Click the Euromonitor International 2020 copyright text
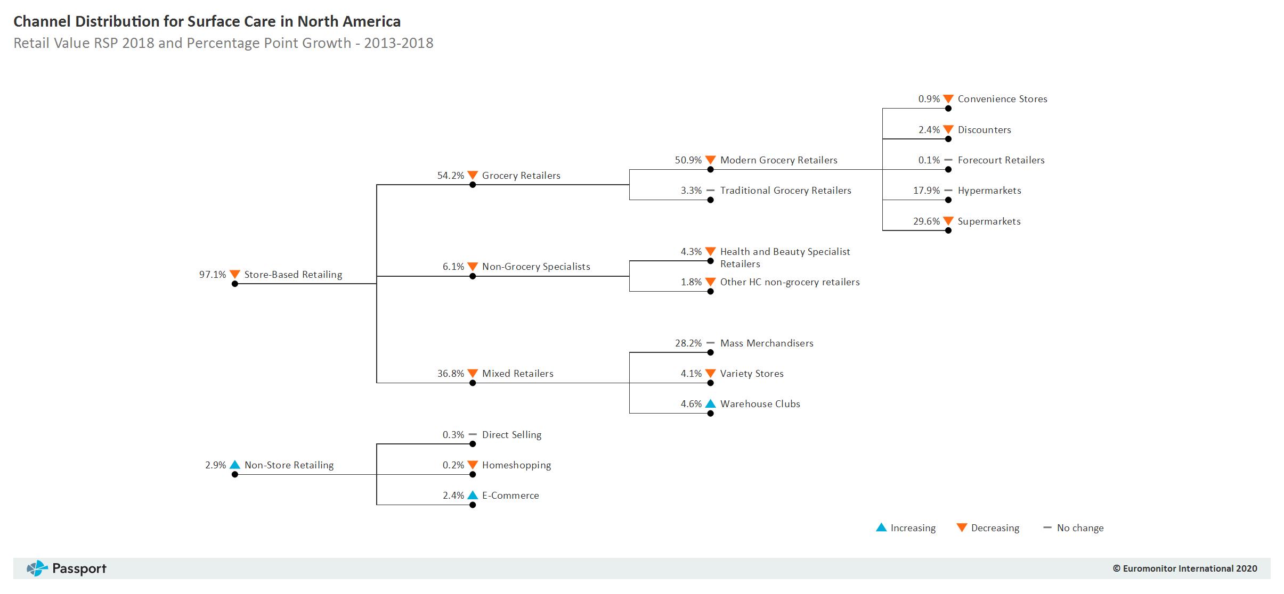 [x=1184, y=568]
